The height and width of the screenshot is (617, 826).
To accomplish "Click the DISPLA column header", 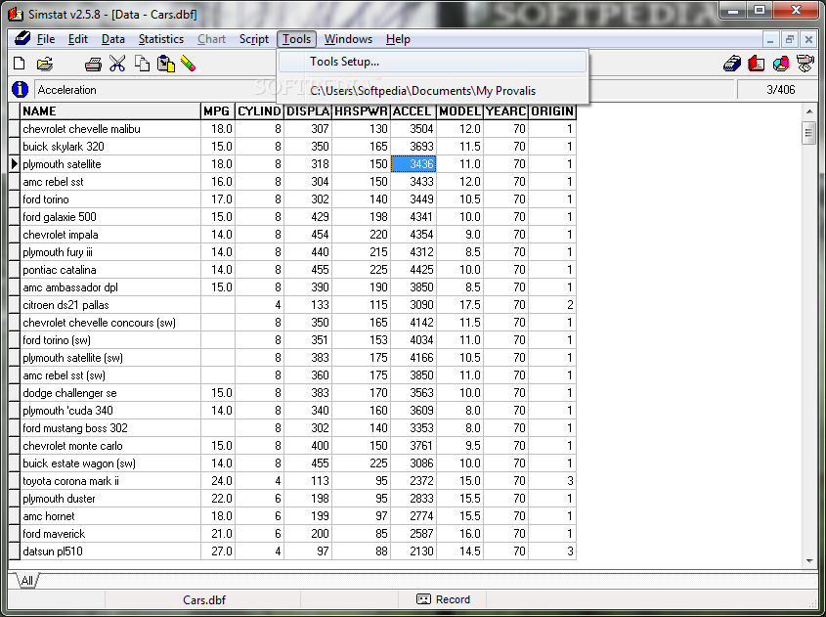I will point(308,111).
